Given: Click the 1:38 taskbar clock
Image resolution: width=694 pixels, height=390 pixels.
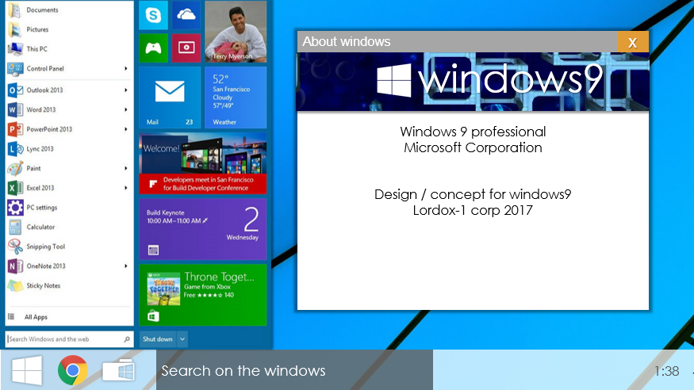Looking at the screenshot, I should 666,370.
